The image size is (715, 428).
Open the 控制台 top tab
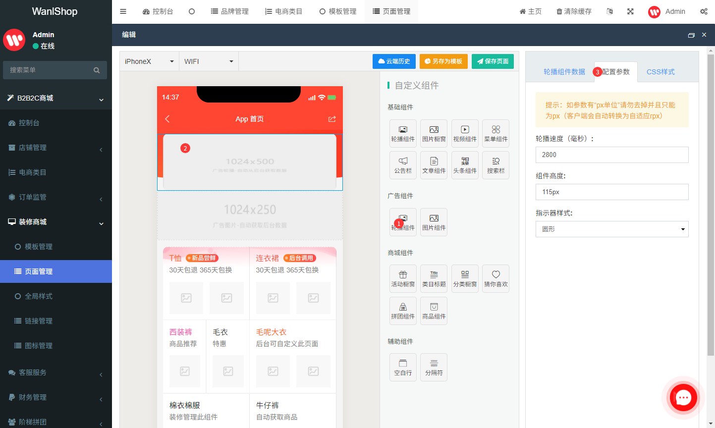tap(158, 11)
